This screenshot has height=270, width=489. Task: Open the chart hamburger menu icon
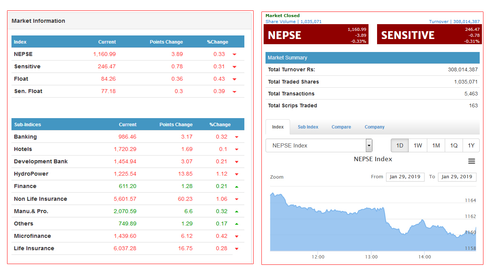[472, 161]
